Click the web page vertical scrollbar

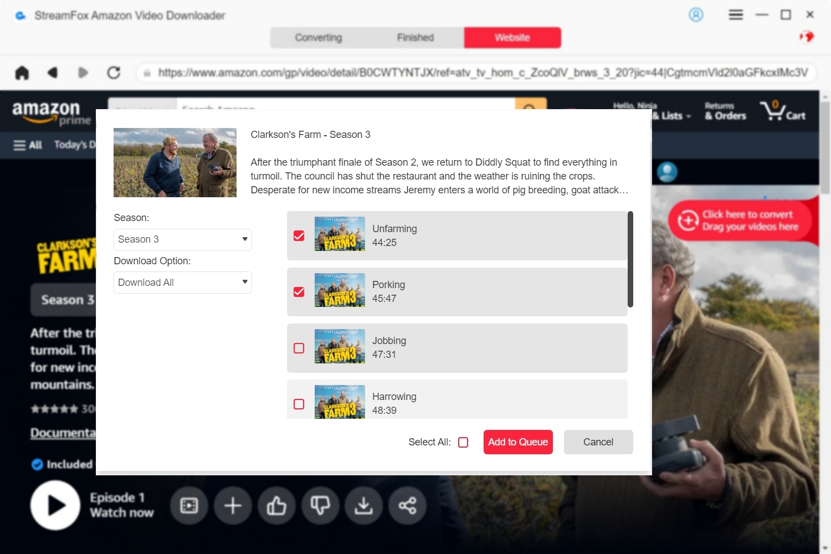tap(825, 147)
